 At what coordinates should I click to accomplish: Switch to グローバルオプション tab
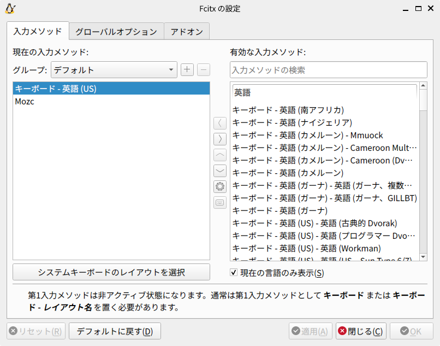pyautogui.click(x=116, y=32)
